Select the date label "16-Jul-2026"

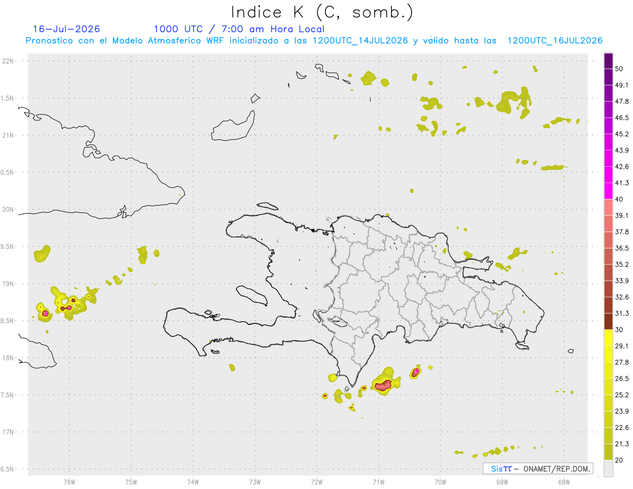point(66,29)
